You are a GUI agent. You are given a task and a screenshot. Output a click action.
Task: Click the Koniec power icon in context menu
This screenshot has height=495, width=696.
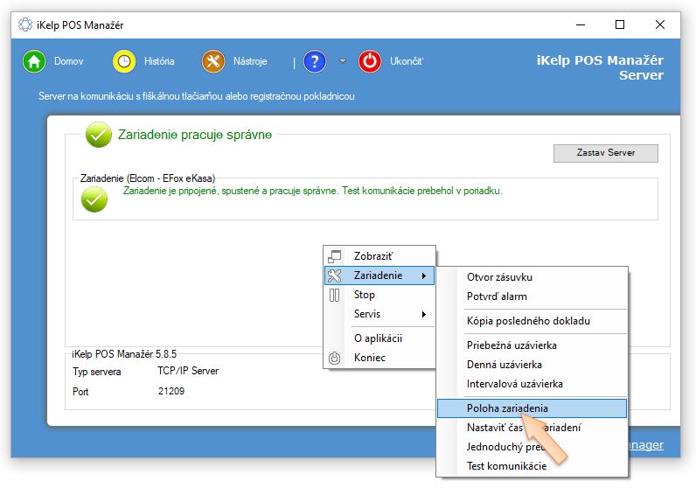[335, 358]
